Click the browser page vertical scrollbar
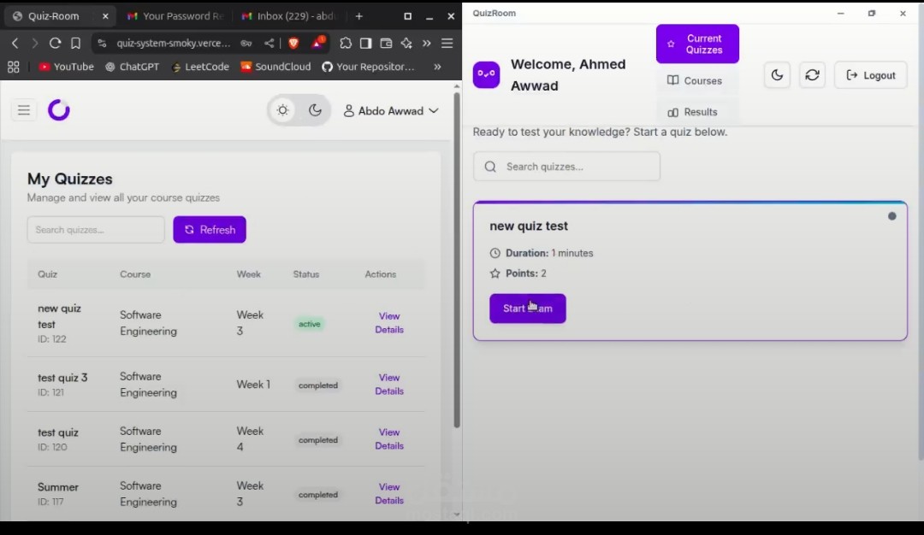The image size is (924, 535). point(457,260)
